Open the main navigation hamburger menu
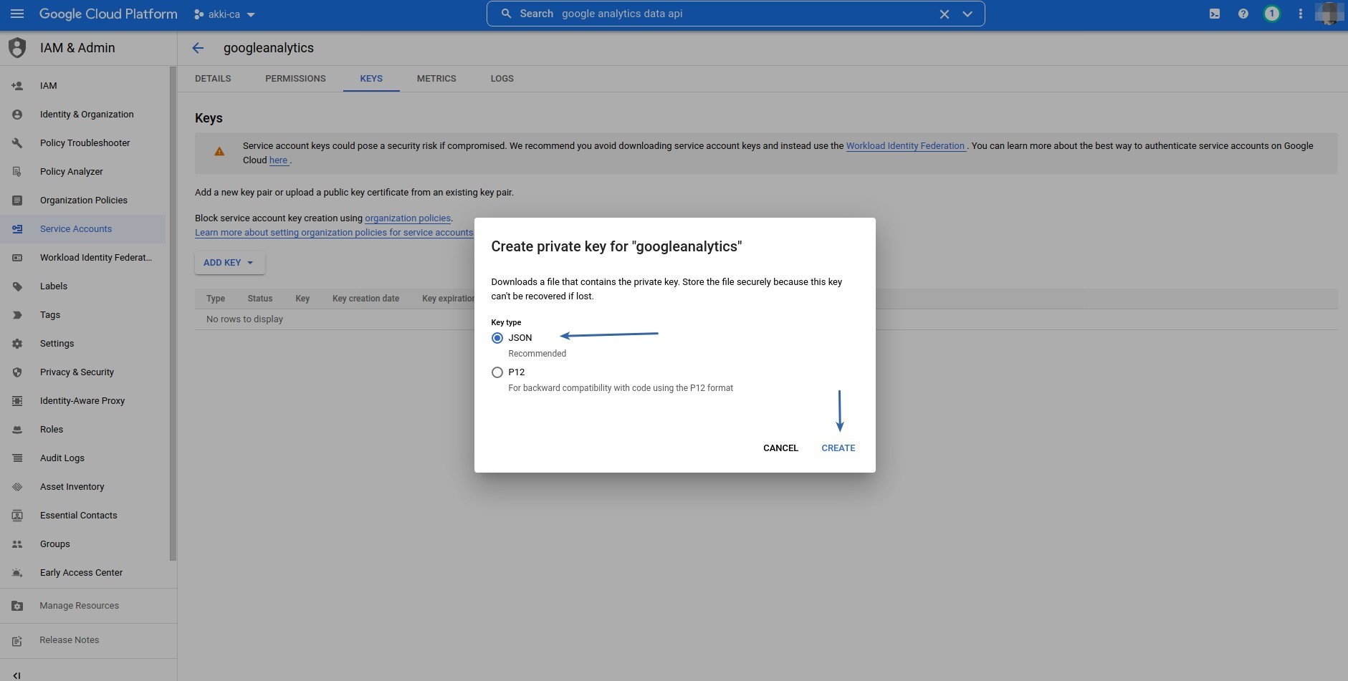Screen dimensions: 1348x681 point(17,14)
